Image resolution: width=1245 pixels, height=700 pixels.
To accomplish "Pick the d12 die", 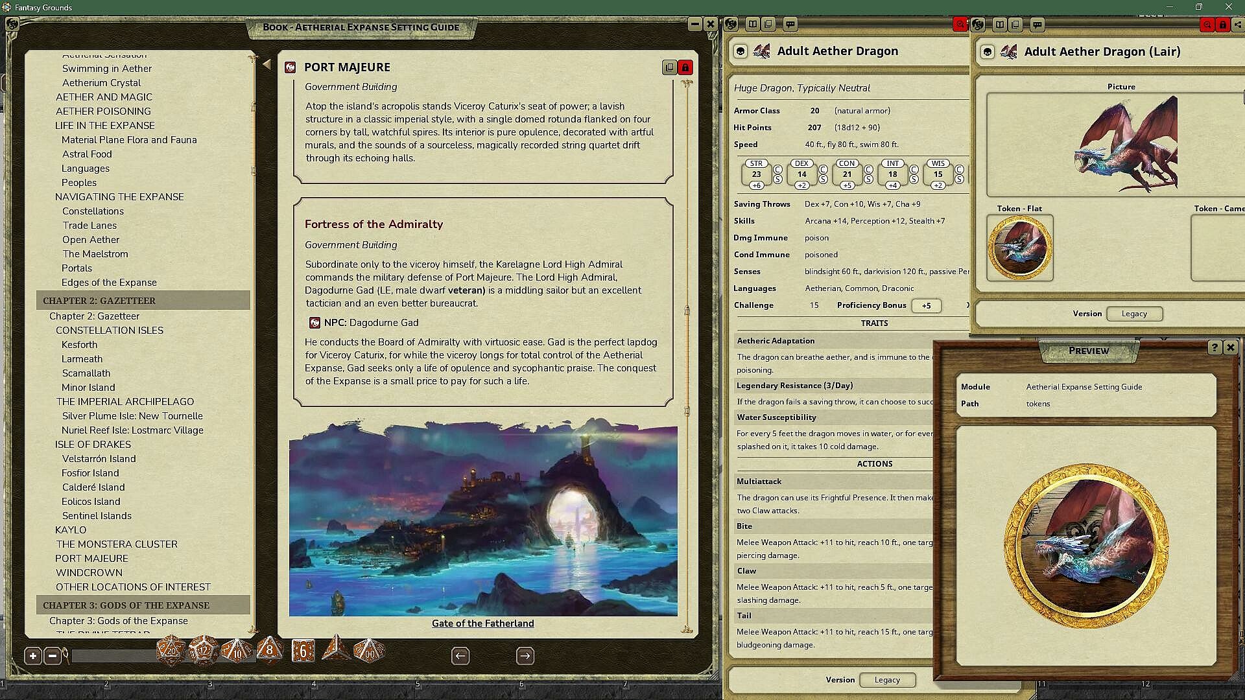I will click(x=204, y=651).
